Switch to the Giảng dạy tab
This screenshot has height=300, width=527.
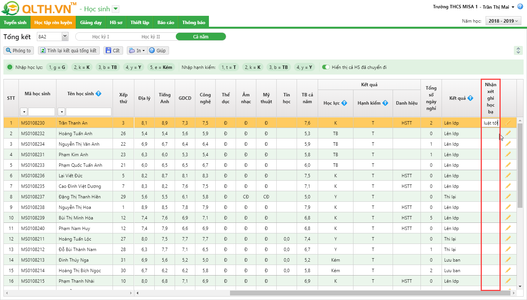click(91, 23)
